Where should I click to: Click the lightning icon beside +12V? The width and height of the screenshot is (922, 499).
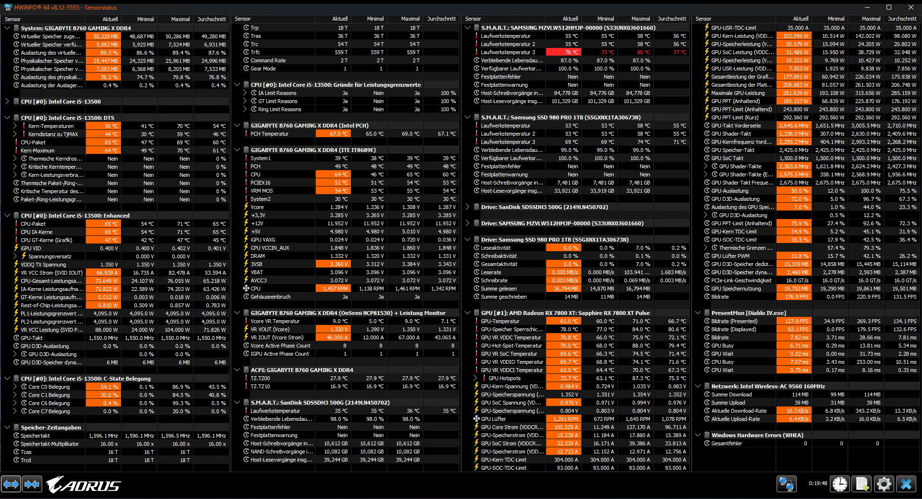click(x=246, y=223)
